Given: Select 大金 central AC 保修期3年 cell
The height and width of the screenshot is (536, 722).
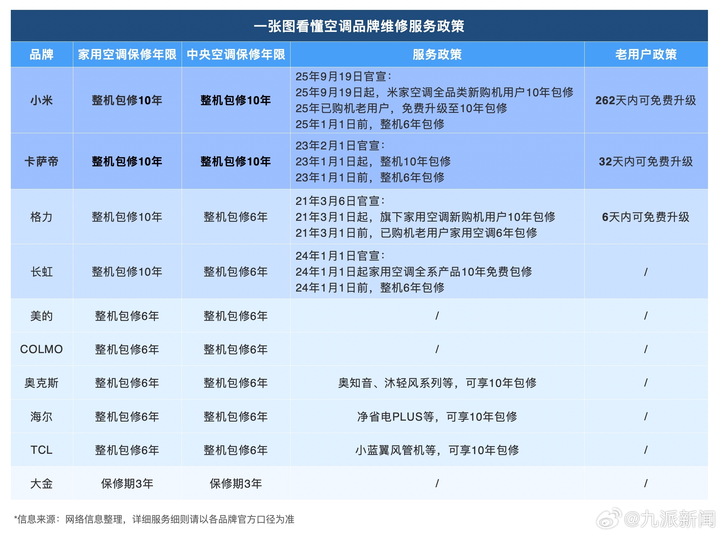Looking at the screenshot, I should coord(236,483).
